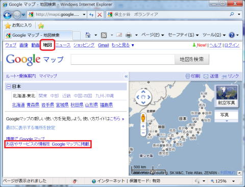The width and height of the screenshot is (245, 187).
Task: Click the Gmail link
Action: (103, 45)
